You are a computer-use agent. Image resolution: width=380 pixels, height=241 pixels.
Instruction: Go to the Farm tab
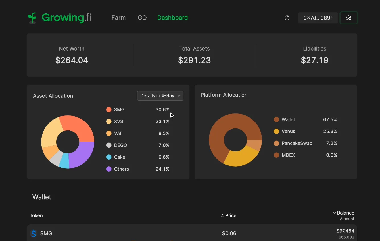pyautogui.click(x=118, y=18)
